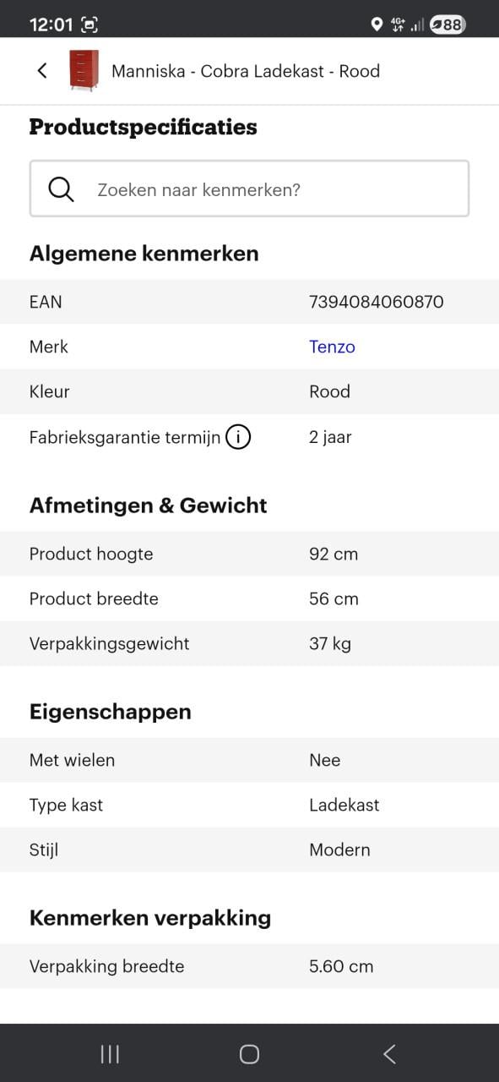This screenshot has width=499, height=1082.
Task: Tap the product title Manniska Cobra Ladekast
Action: [244, 71]
